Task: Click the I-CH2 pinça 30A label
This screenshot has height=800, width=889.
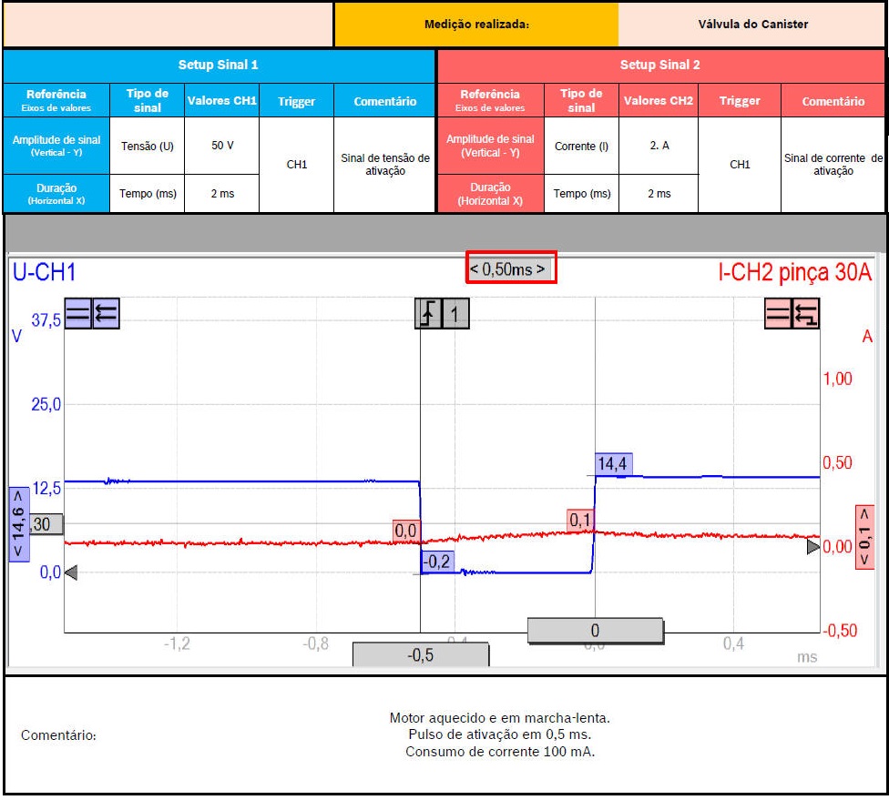Action: tap(794, 271)
